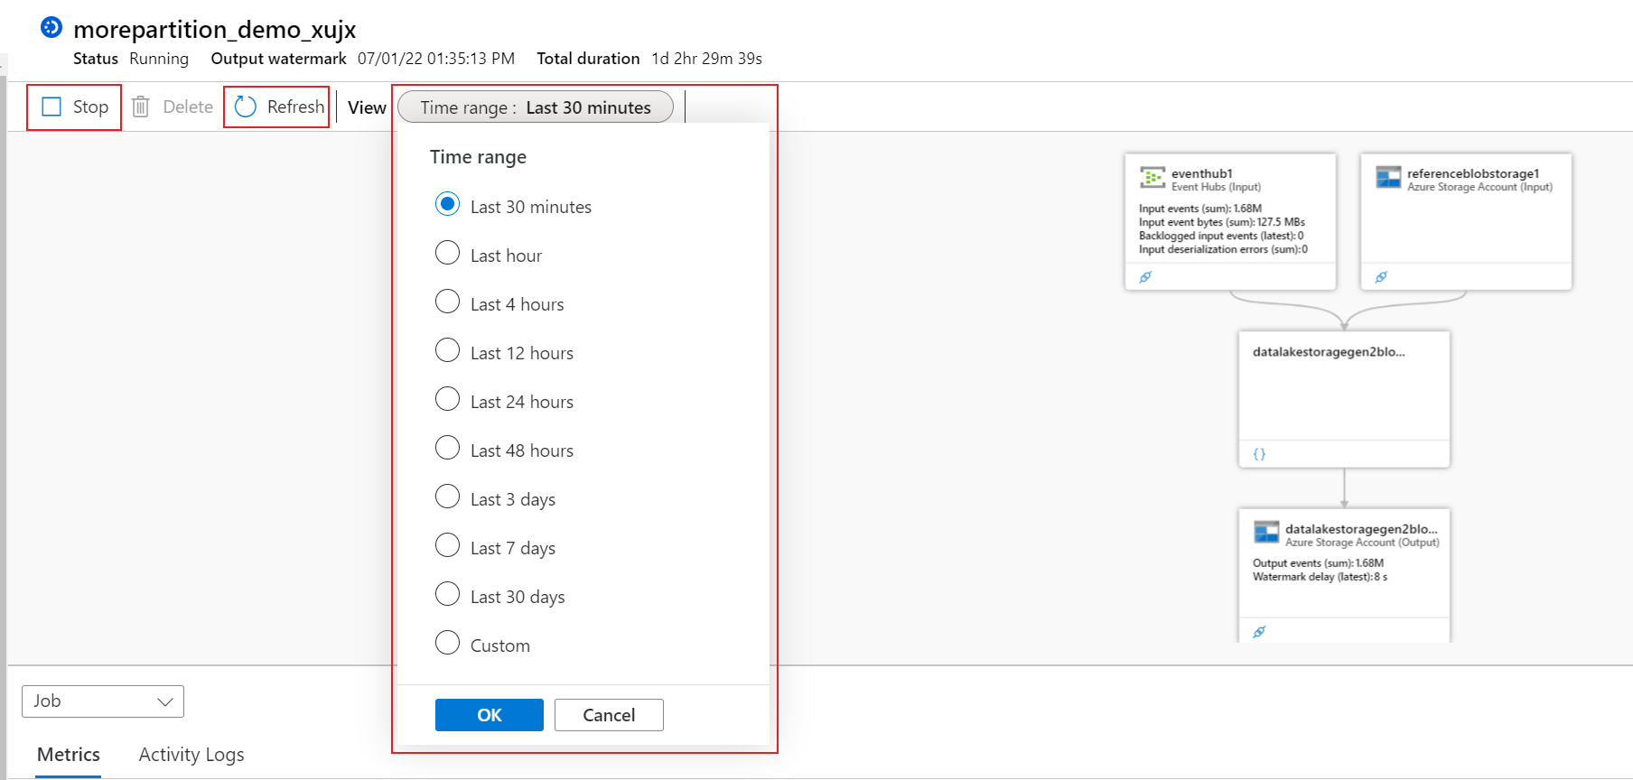This screenshot has width=1633, height=780.
Task: Click the eventhub1 Event Hubs icon
Action: [1152, 178]
